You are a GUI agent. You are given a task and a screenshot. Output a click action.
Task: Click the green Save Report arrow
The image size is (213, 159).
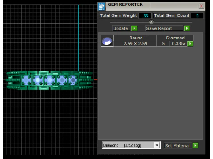click(x=187, y=28)
